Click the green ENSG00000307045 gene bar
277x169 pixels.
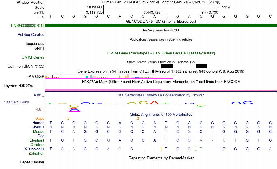[161, 25]
